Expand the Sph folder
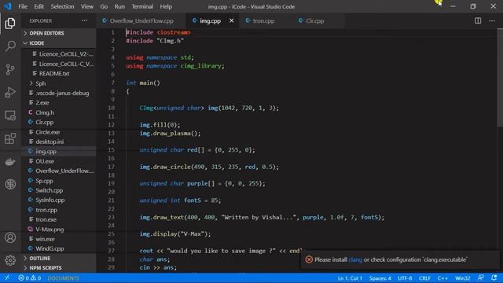Screen dimensions: 503x283 coord(40,83)
